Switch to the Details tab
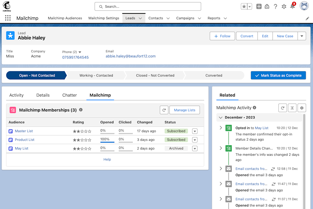313x209 pixels. point(43,95)
